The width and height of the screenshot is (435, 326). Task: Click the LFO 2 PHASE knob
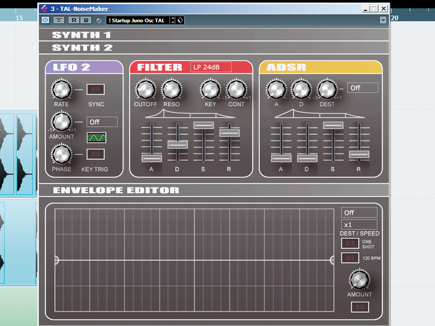coord(61,154)
